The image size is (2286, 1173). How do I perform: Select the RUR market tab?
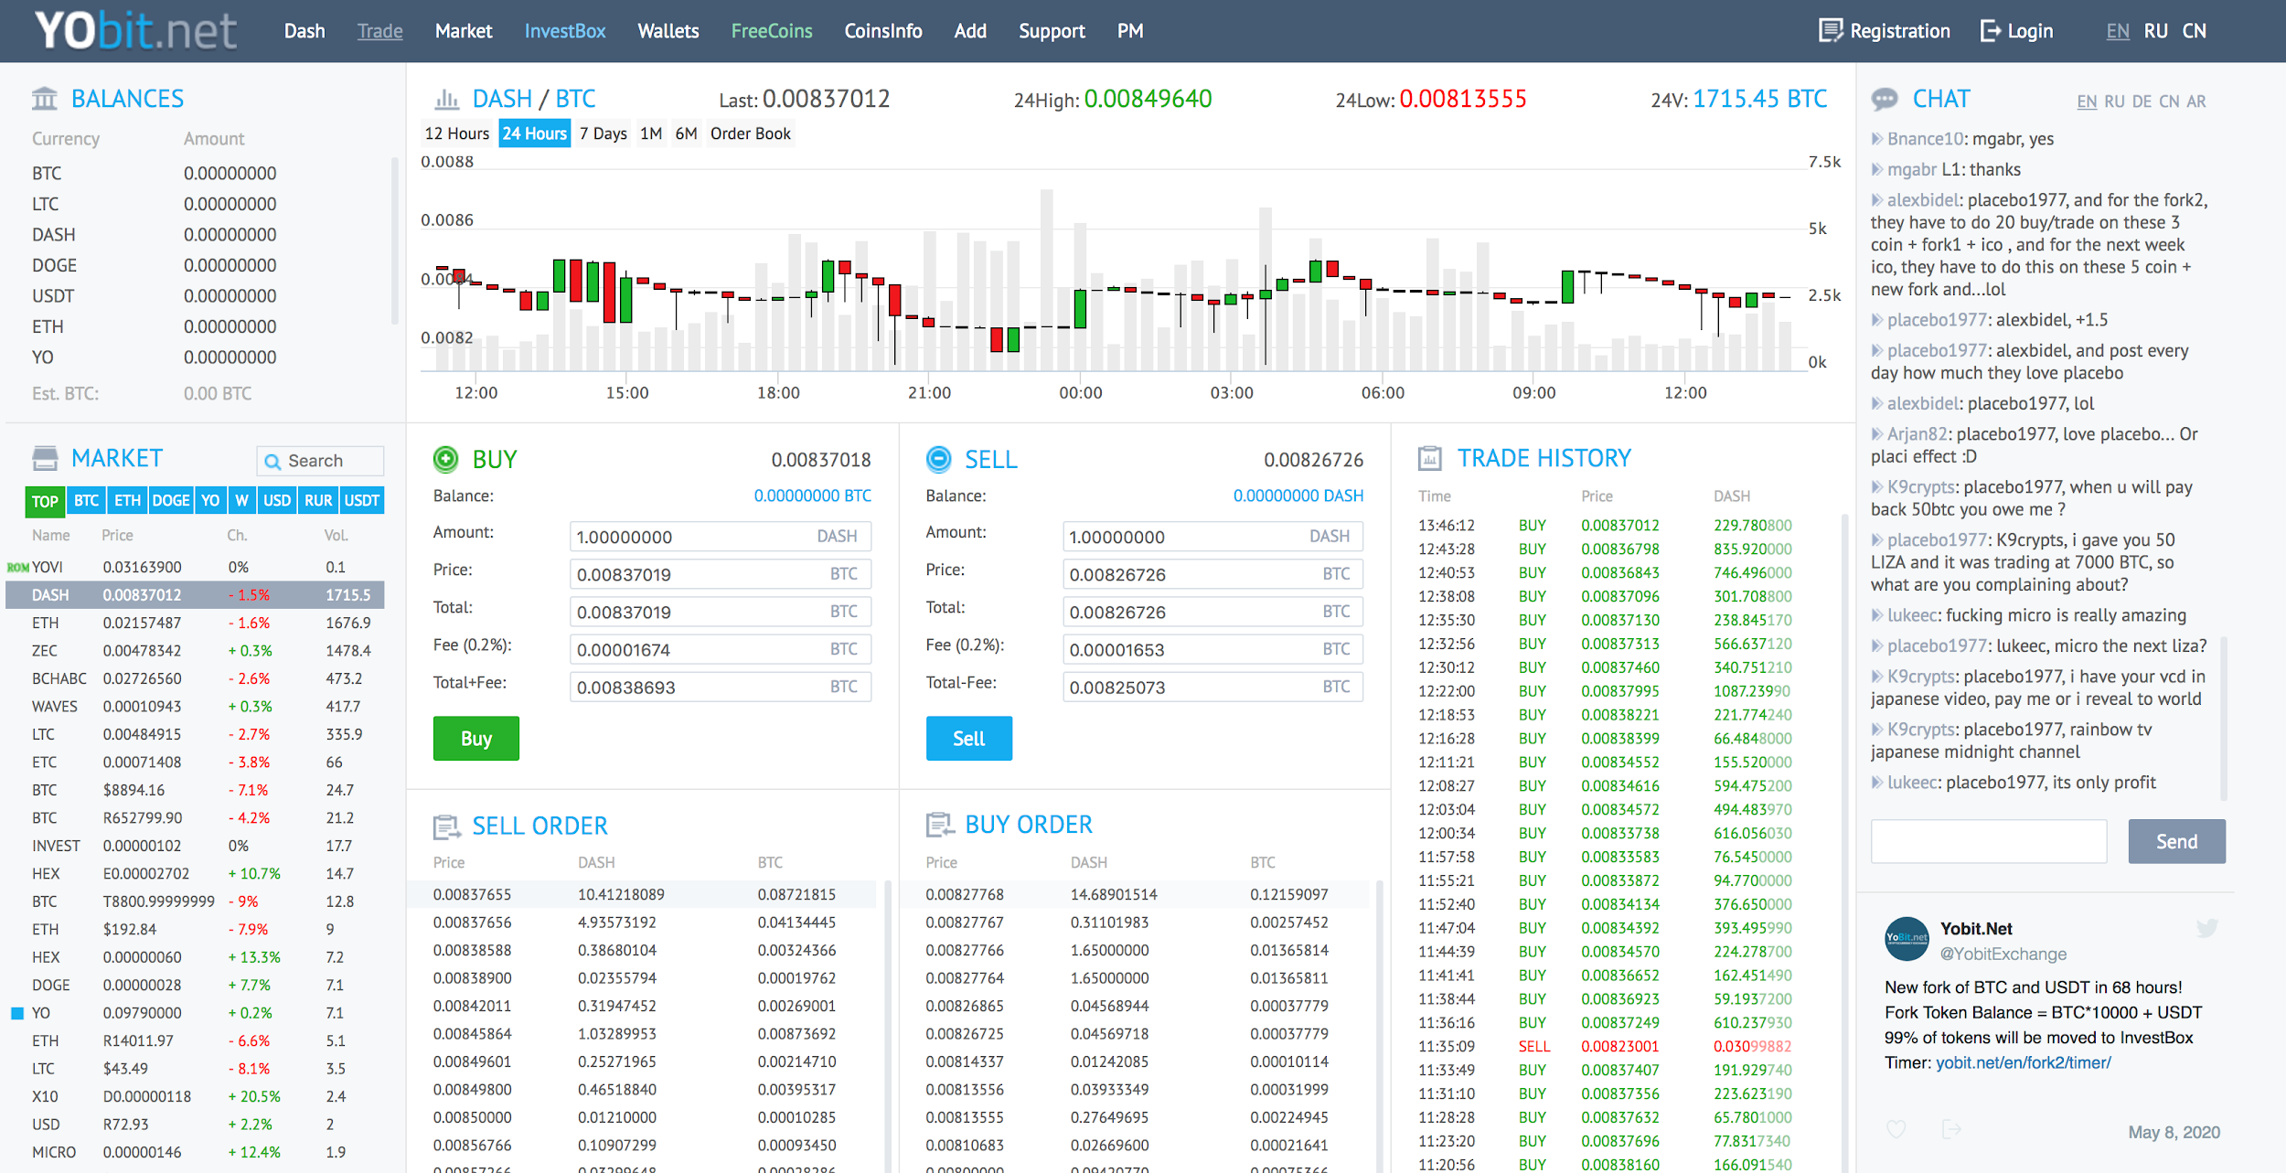318,501
